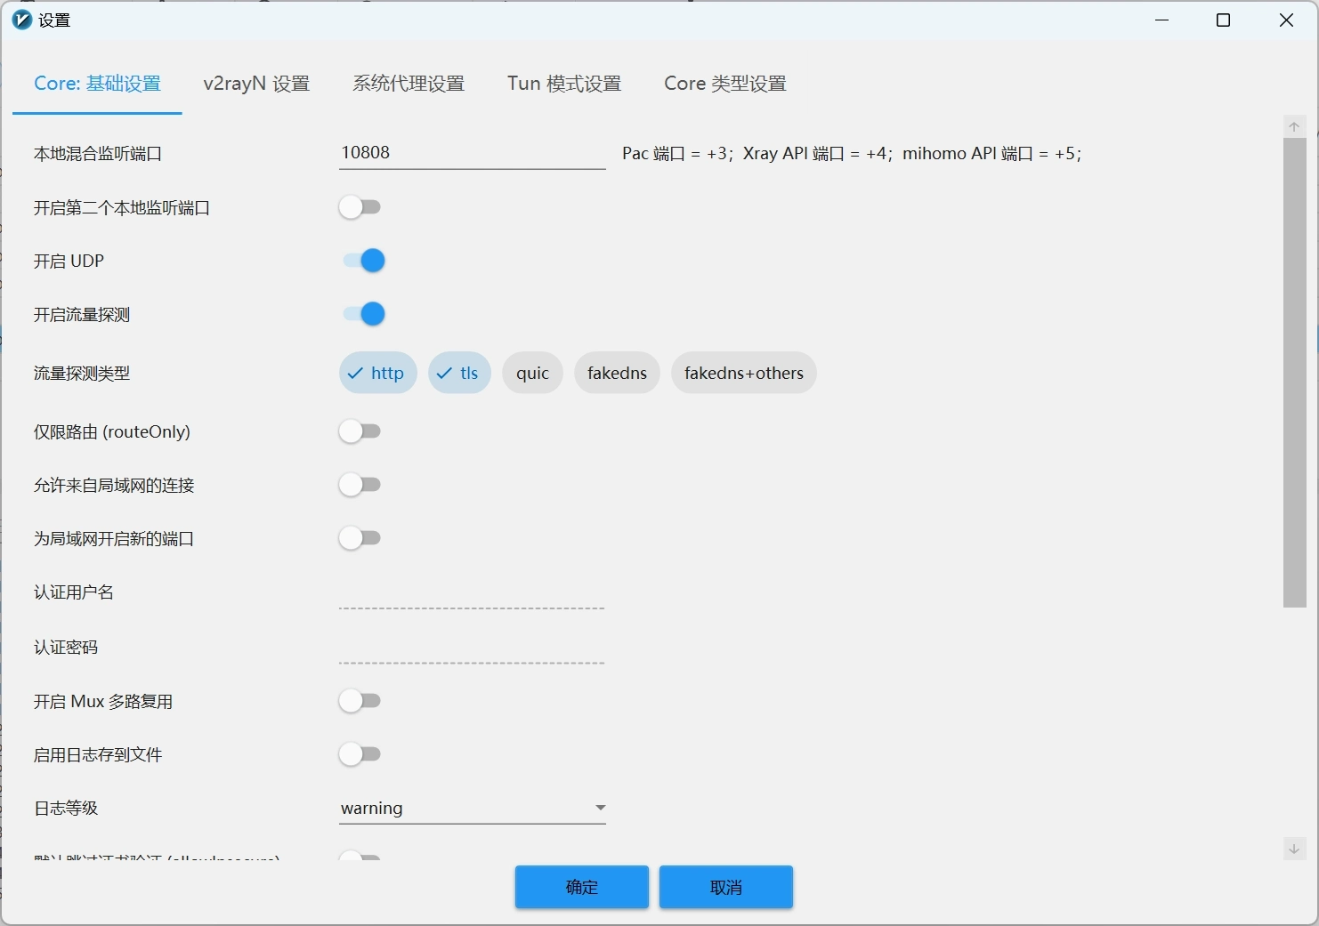
Task: Enable the quic sniffing type
Action: coord(532,373)
